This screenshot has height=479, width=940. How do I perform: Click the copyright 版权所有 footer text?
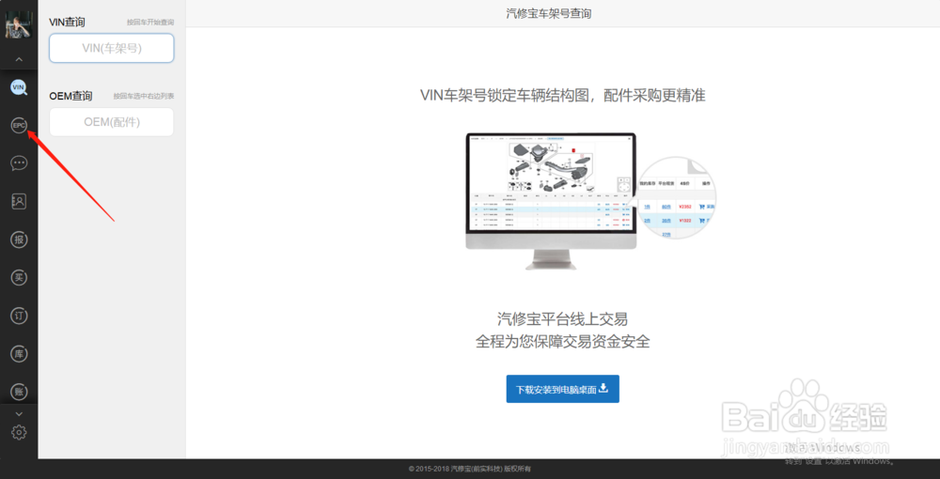(x=469, y=469)
